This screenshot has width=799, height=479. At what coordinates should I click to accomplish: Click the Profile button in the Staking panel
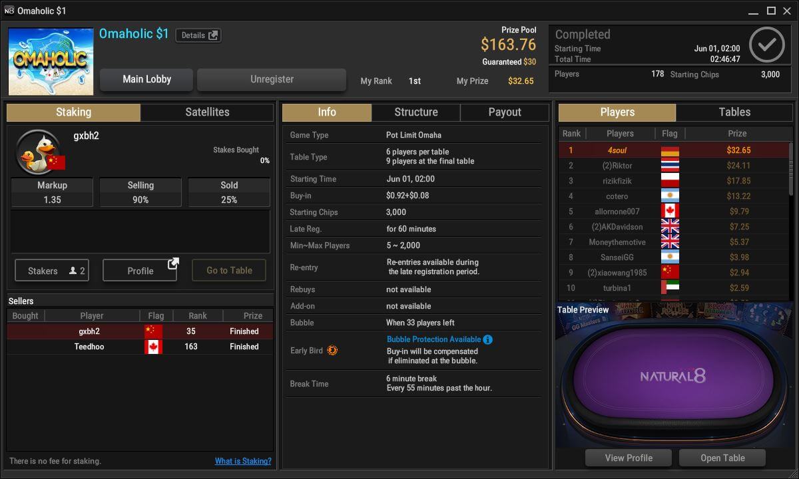140,271
